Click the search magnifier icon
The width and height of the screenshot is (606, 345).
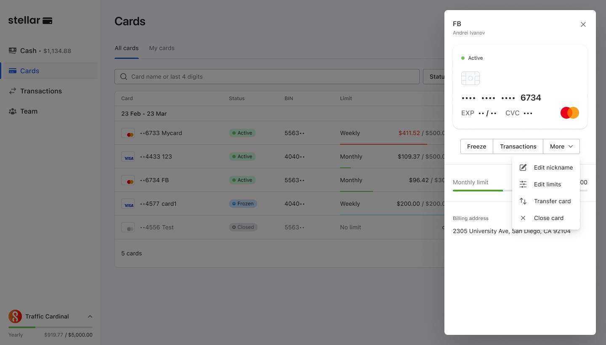pyautogui.click(x=124, y=77)
